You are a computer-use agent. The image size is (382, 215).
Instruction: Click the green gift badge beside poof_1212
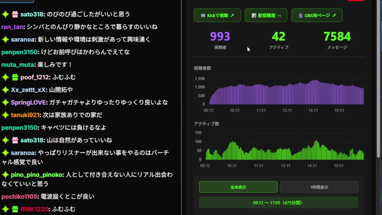(x=15, y=77)
